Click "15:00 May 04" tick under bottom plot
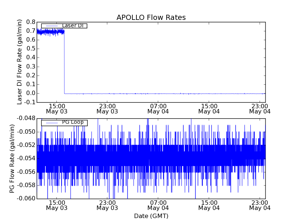The height and width of the screenshot is (221, 295). tap(209, 205)
